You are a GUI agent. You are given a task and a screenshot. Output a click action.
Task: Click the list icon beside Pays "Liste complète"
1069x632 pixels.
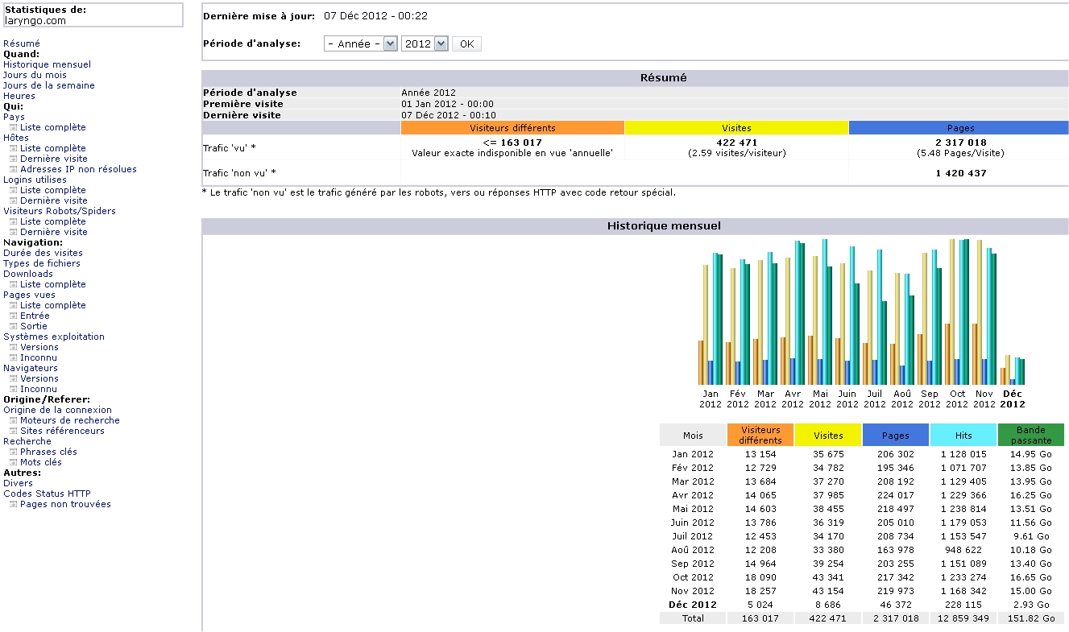[x=13, y=128]
